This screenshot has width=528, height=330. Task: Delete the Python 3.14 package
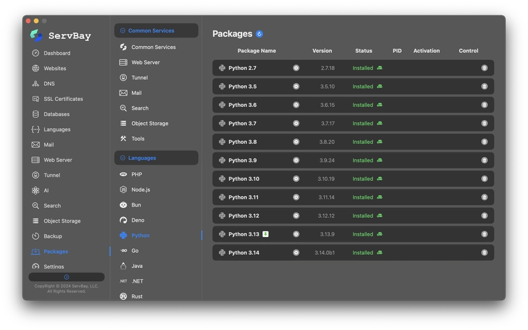[484, 253]
